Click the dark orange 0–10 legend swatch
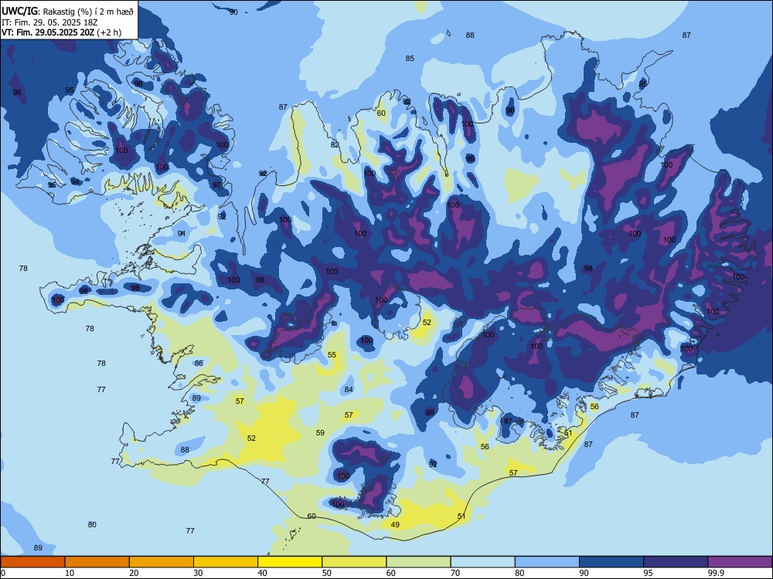This screenshot has width=773, height=579. click(32, 562)
